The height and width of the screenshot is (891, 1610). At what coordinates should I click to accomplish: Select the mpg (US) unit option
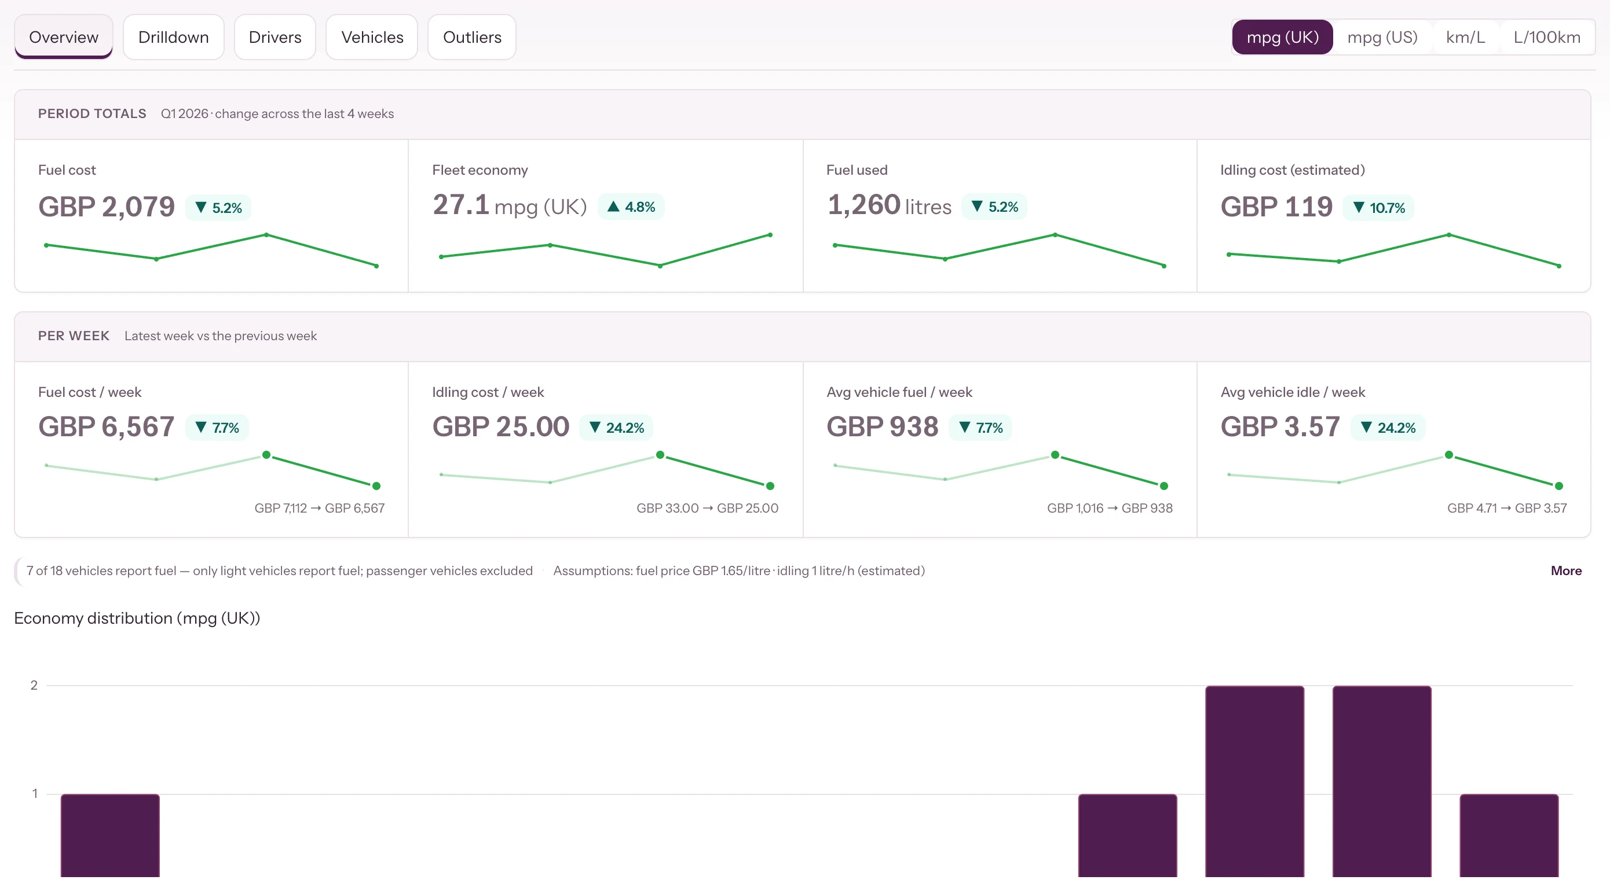[1382, 38]
